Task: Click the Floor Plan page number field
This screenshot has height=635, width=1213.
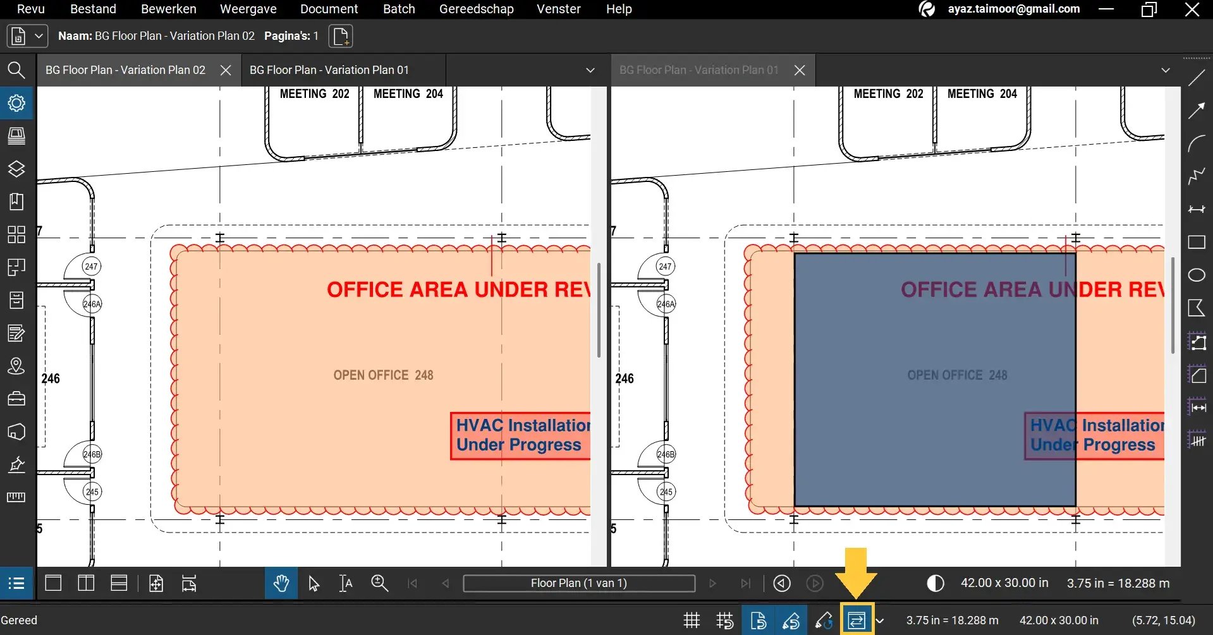Action: point(579,583)
